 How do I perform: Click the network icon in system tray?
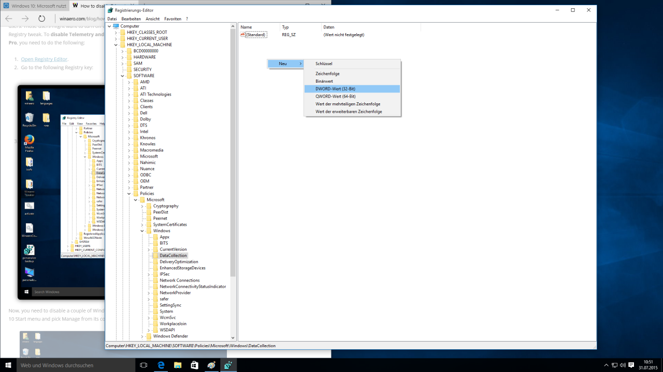point(615,365)
